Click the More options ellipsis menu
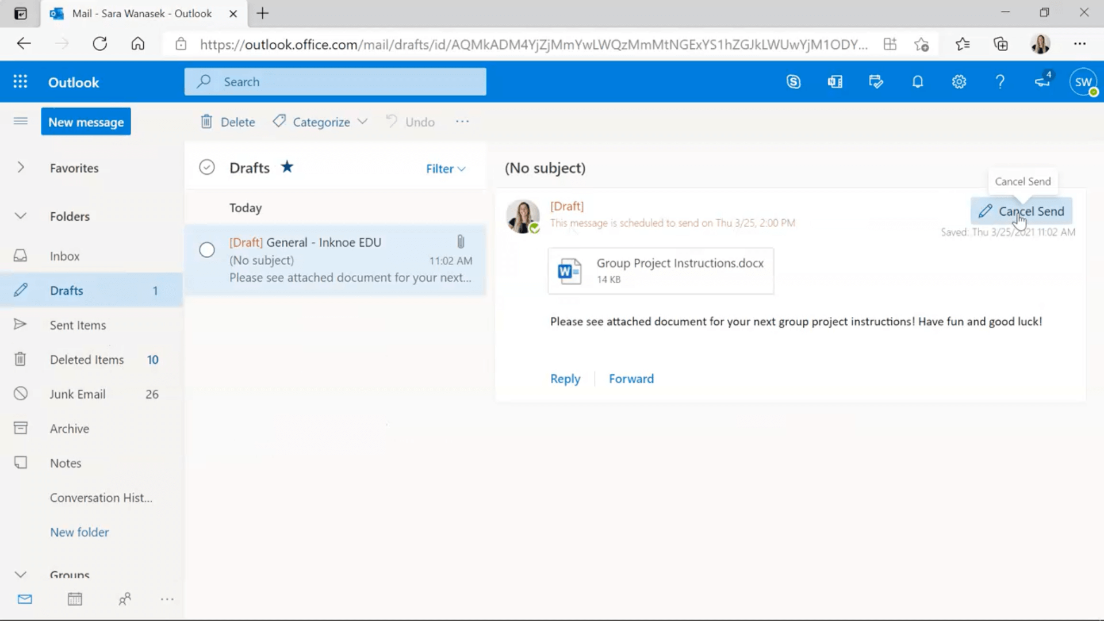The image size is (1104, 621). (x=462, y=122)
